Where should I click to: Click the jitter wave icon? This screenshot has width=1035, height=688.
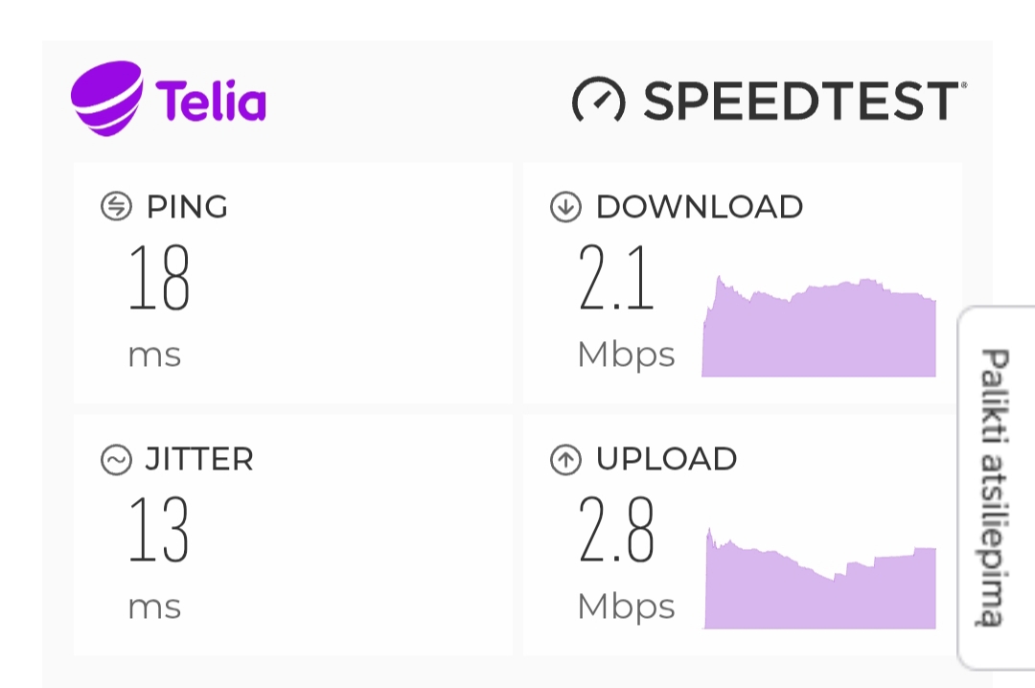click(116, 460)
